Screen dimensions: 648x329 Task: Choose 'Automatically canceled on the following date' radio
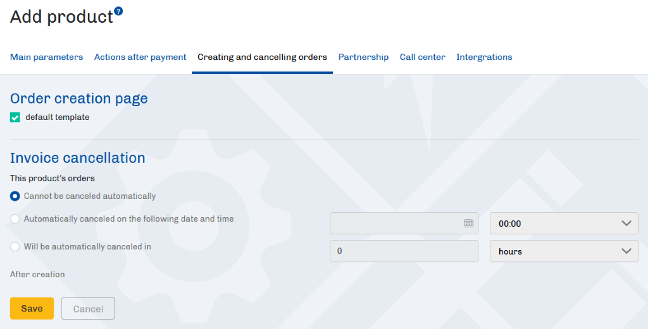15,219
